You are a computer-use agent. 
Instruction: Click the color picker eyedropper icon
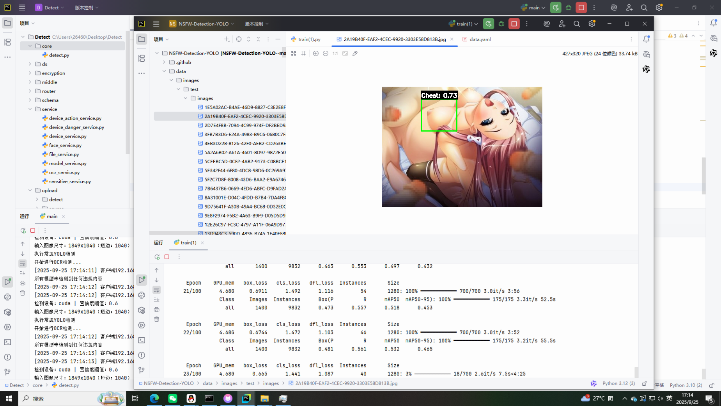[355, 53]
